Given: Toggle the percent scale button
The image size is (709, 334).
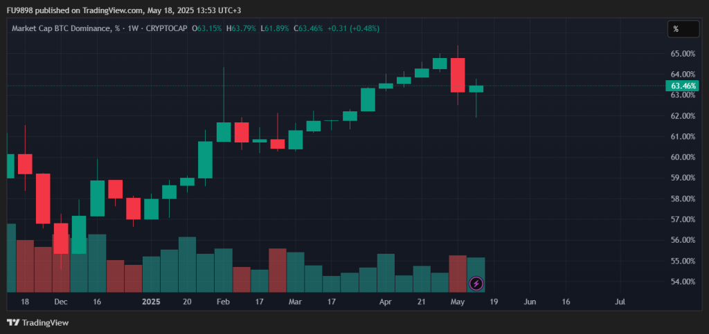Looking at the screenshot, I should 675,29.
